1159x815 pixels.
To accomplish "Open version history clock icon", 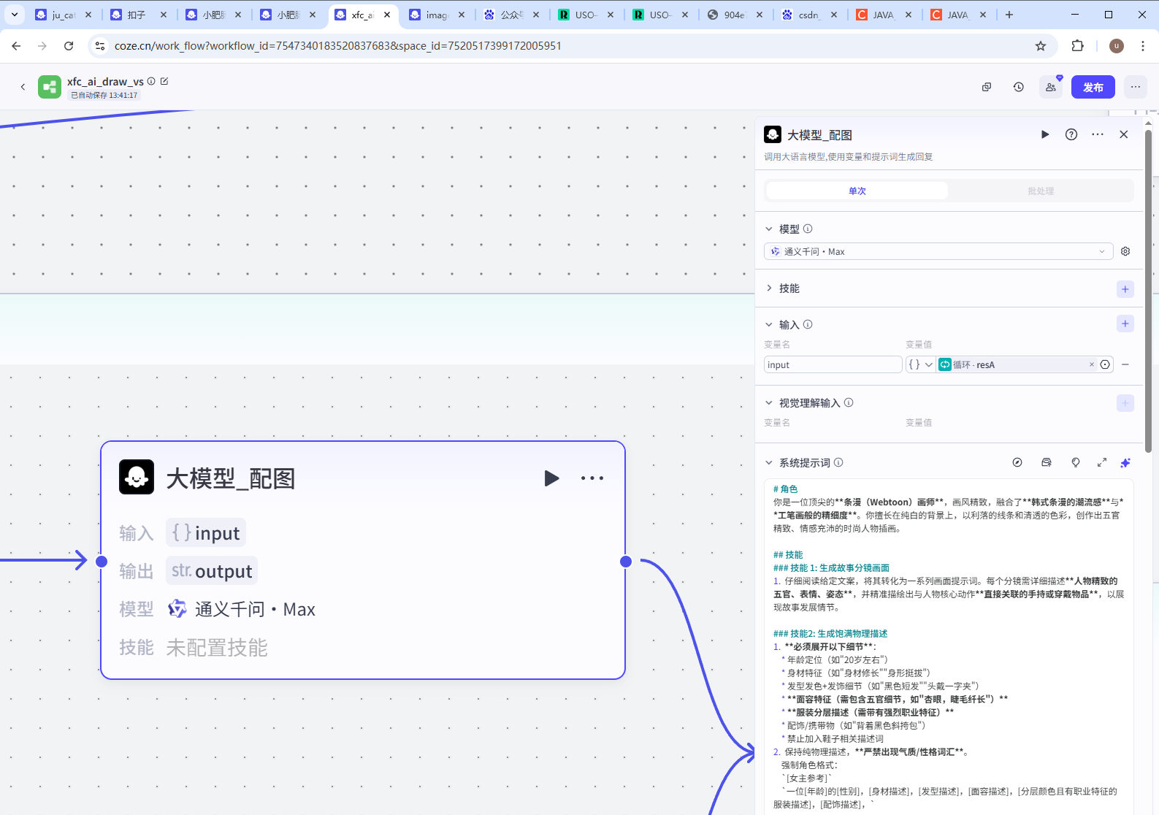I will (1019, 87).
